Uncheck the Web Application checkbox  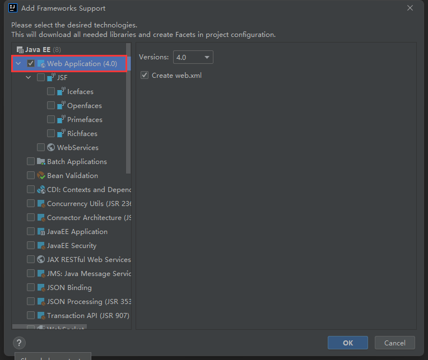(31, 63)
